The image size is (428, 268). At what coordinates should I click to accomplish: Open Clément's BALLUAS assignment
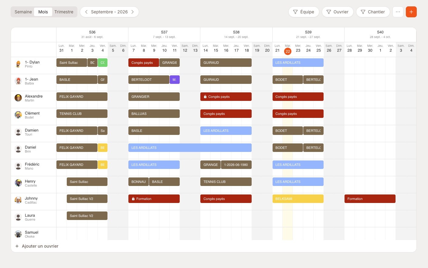pos(154,114)
